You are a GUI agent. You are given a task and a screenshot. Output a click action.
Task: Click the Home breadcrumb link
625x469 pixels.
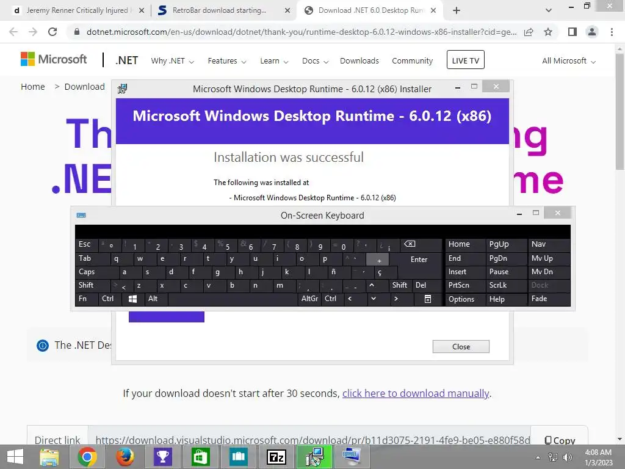pyautogui.click(x=33, y=87)
